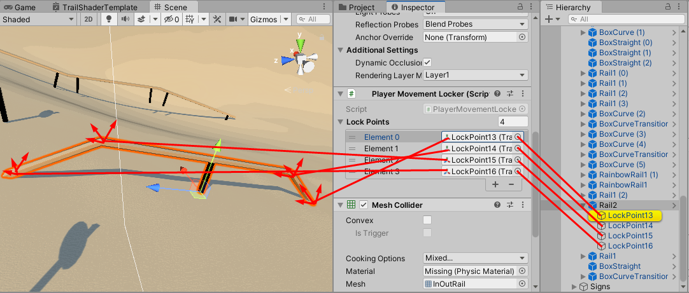Image resolution: width=689 pixels, height=293 pixels.
Task: Select BoxStraight (0) in the Hierarchy
Action: pyautogui.click(x=625, y=43)
